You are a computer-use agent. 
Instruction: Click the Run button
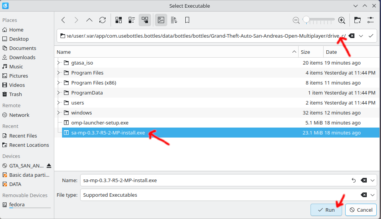click(x=326, y=210)
